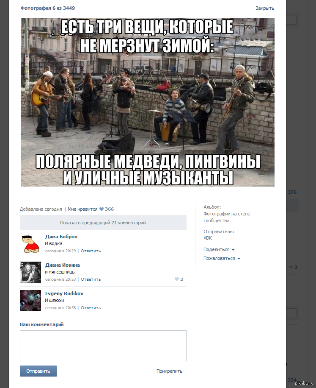Open Evgeny Rudikov's avatar image
The width and height of the screenshot is (316, 388).
pyautogui.click(x=30, y=301)
